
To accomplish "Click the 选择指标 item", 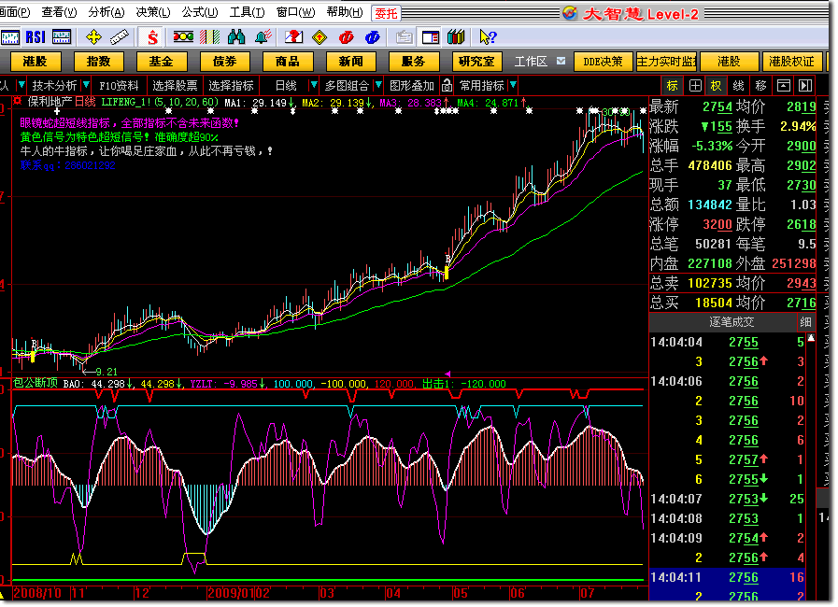I will [x=231, y=86].
